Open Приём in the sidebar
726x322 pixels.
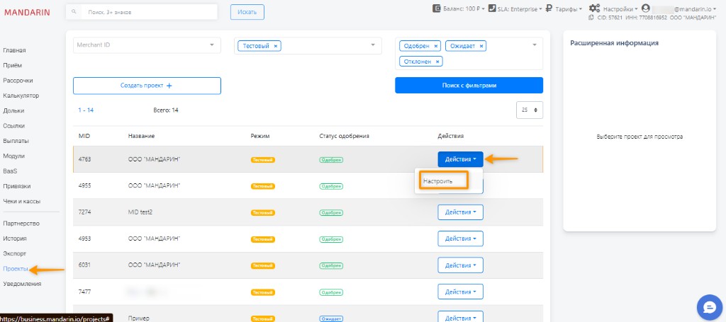(x=13, y=66)
